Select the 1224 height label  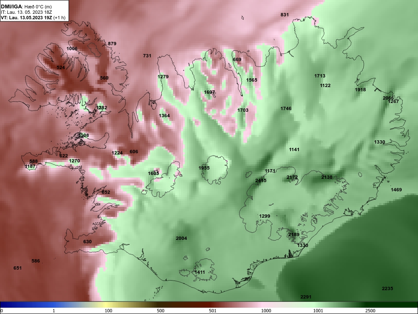click(117, 153)
